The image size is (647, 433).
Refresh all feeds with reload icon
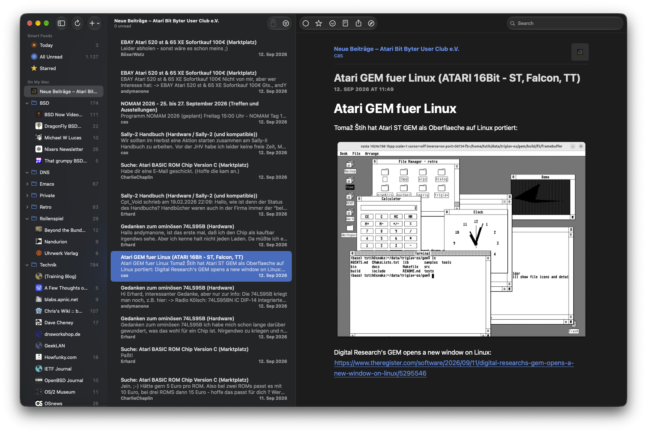(77, 23)
